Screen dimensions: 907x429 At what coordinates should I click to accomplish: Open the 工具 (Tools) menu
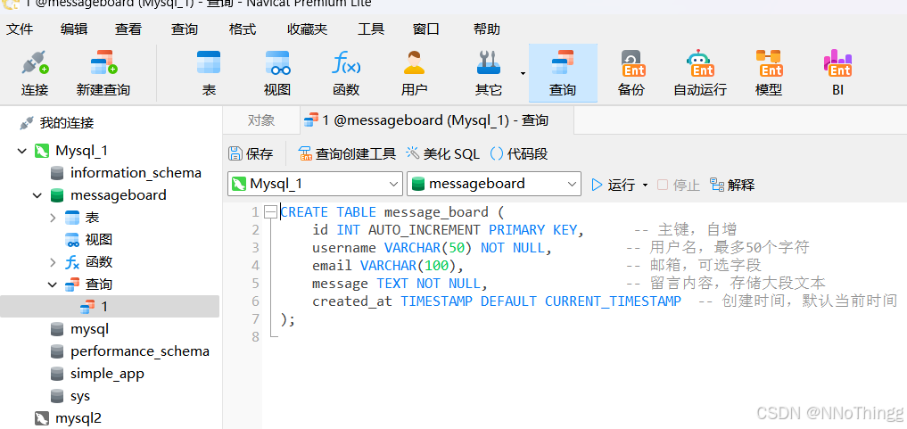(371, 29)
